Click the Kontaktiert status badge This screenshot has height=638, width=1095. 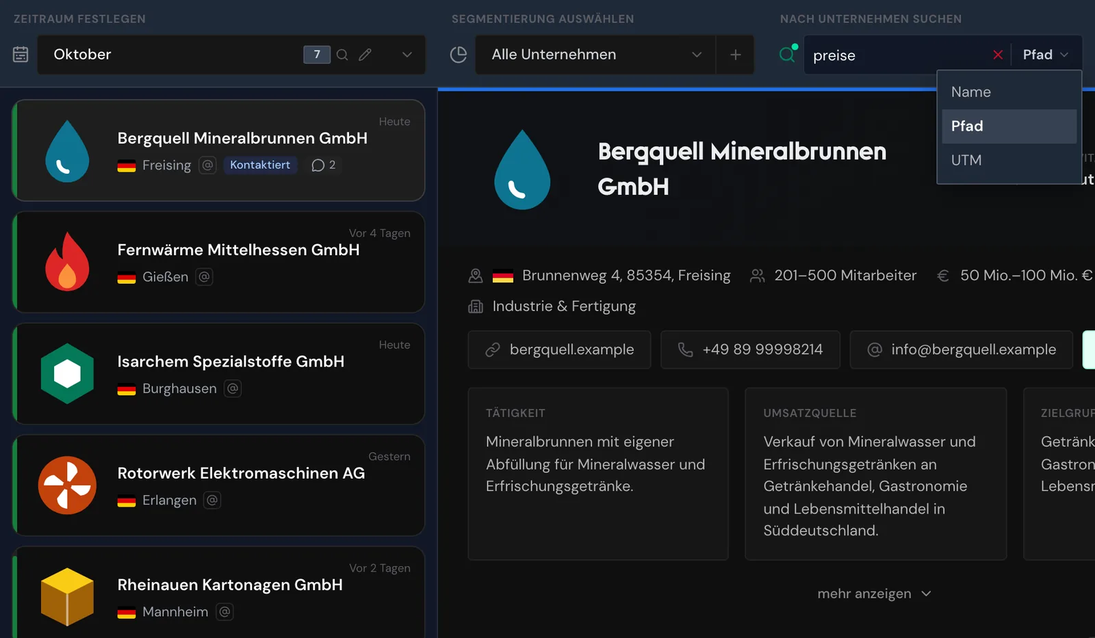[260, 165]
